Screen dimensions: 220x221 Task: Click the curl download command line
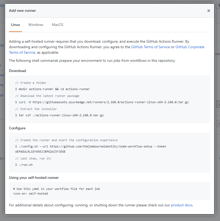(x=102, y=102)
